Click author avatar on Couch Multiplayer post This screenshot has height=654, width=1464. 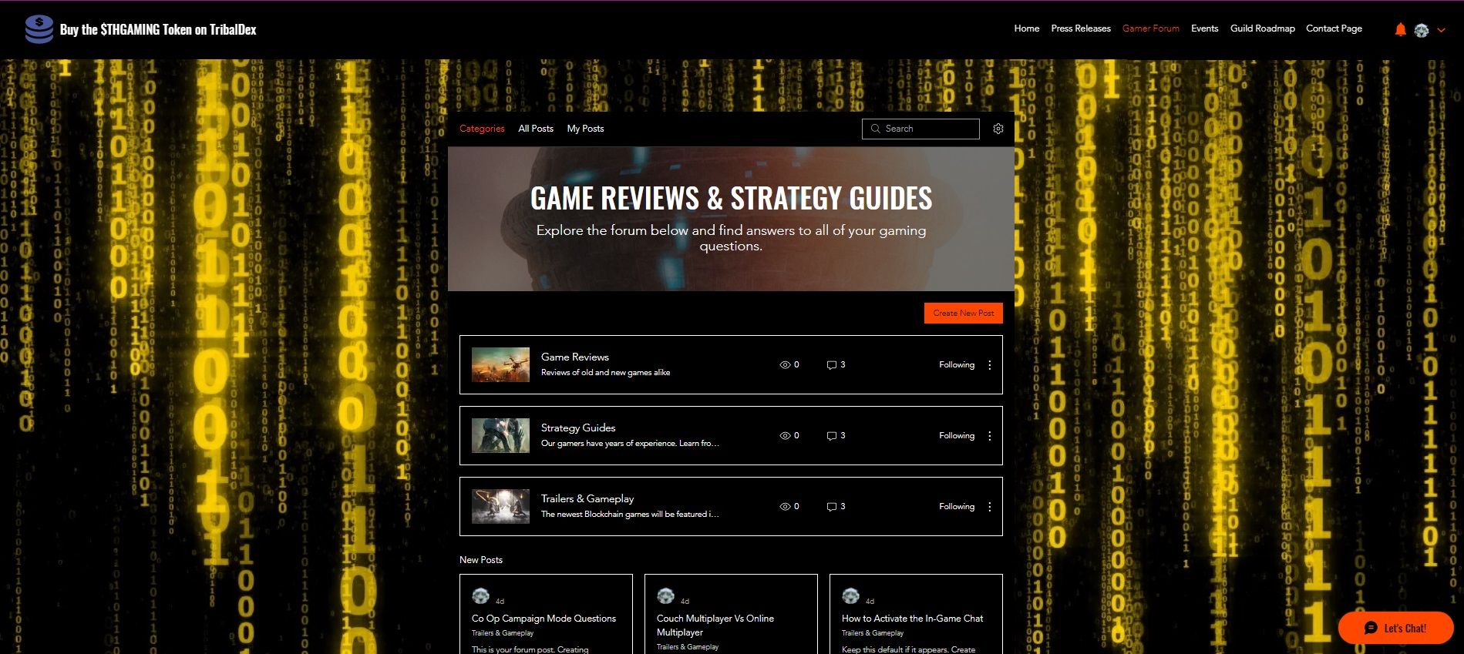pyautogui.click(x=665, y=596)
